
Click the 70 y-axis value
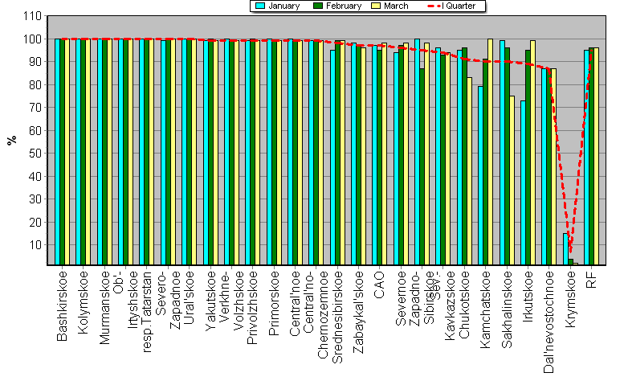click(x=35, y=108)
